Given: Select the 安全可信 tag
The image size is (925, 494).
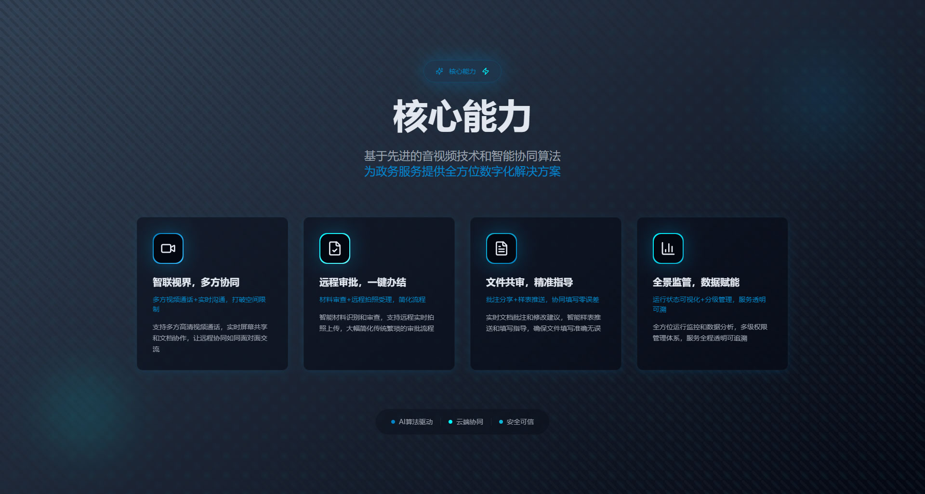Looking at the screenshot, I should [520, 422].
